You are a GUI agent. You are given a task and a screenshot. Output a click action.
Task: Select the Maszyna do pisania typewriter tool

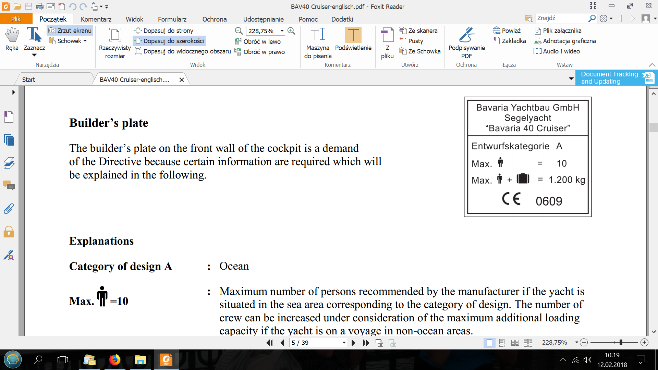tap(318, 43)
